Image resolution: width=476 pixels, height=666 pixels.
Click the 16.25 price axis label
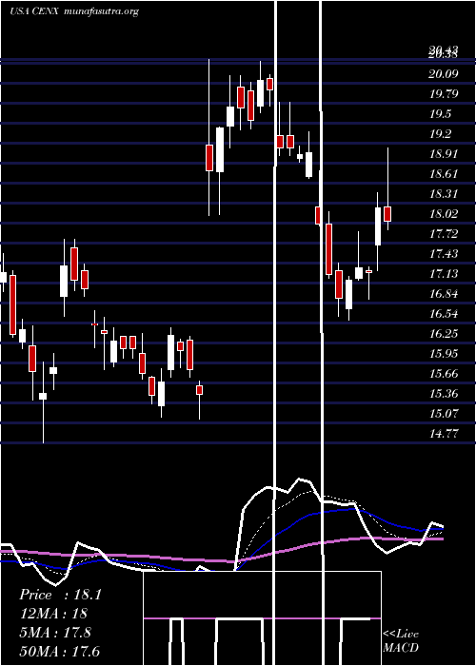click(444, 333)
